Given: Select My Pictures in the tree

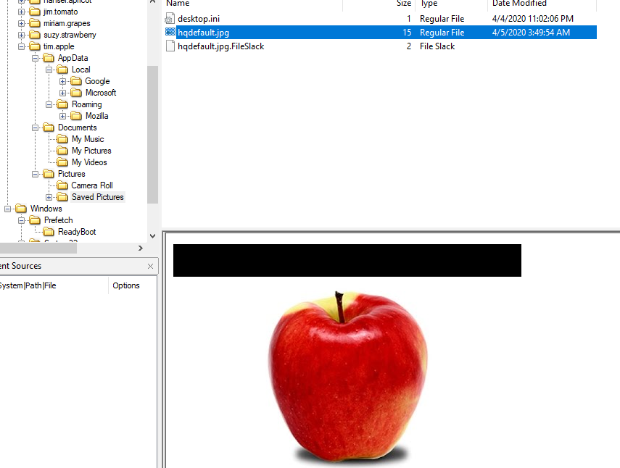Looking at the screenshot, I should pos(91,151).
